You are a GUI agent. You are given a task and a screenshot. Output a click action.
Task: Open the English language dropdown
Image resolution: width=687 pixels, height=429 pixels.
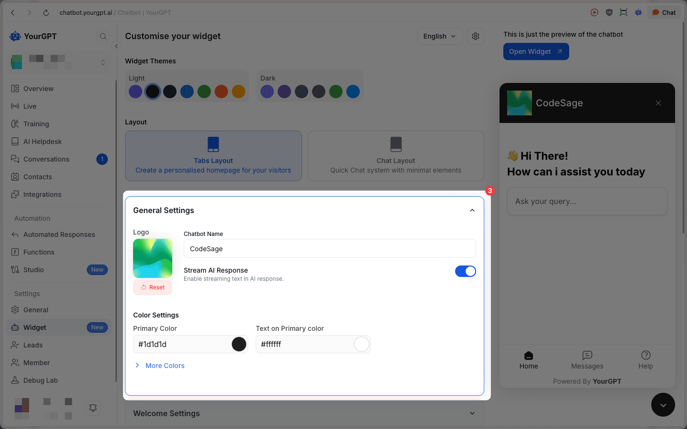point(439,36)
